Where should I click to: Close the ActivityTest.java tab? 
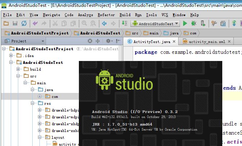click(174, 41)
